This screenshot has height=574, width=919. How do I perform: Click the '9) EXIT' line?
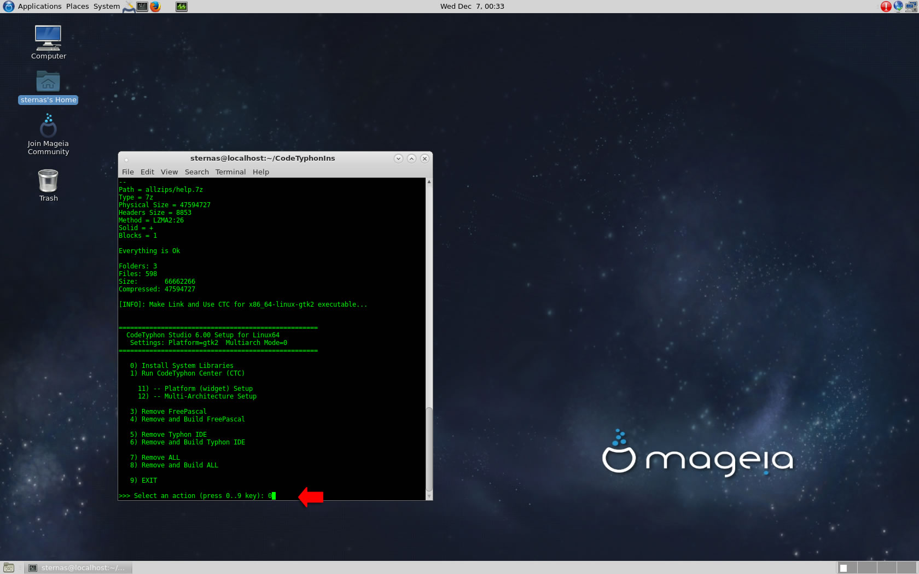pyautogui.click(x=143, y=481)
